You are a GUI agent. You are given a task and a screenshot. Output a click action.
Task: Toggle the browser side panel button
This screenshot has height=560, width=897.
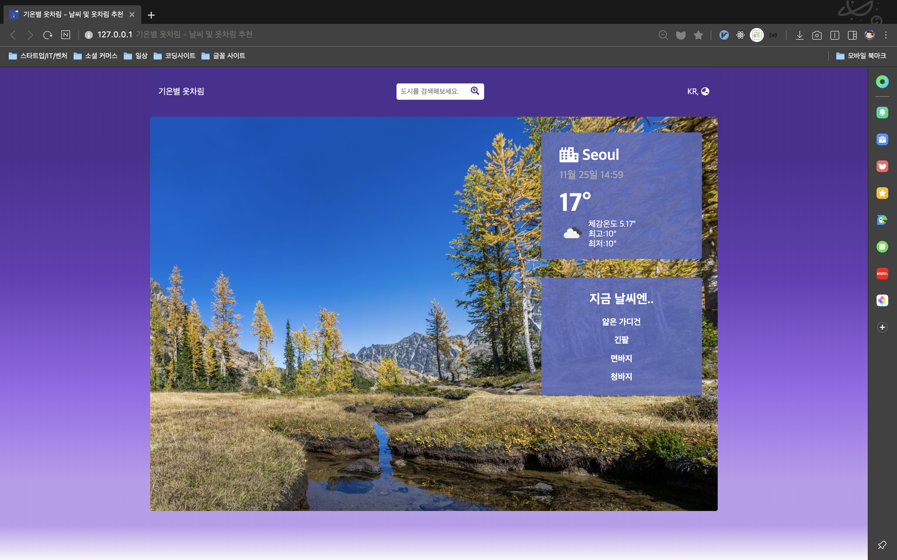[852, 35]
